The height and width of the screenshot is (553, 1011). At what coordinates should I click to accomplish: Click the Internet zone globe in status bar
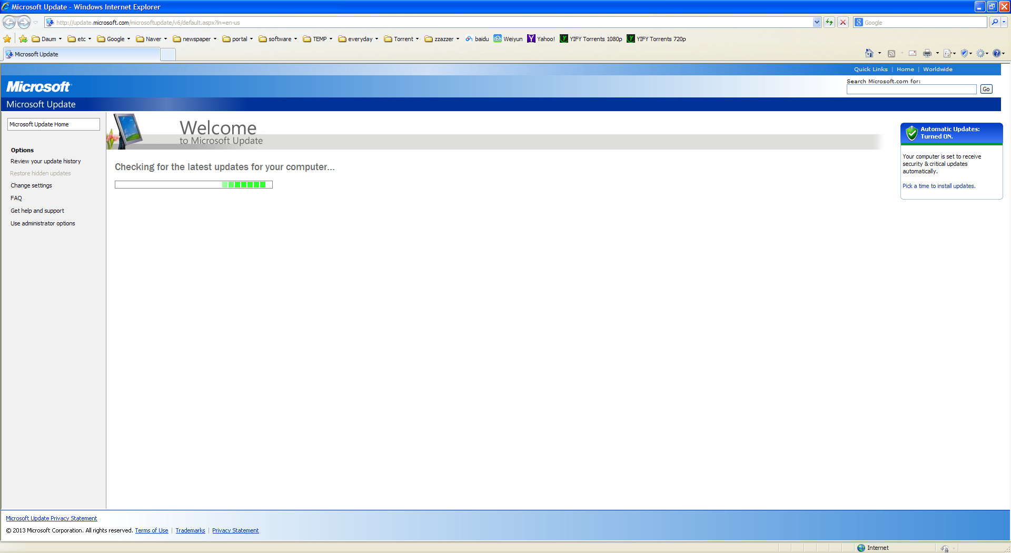pos(861,548)
